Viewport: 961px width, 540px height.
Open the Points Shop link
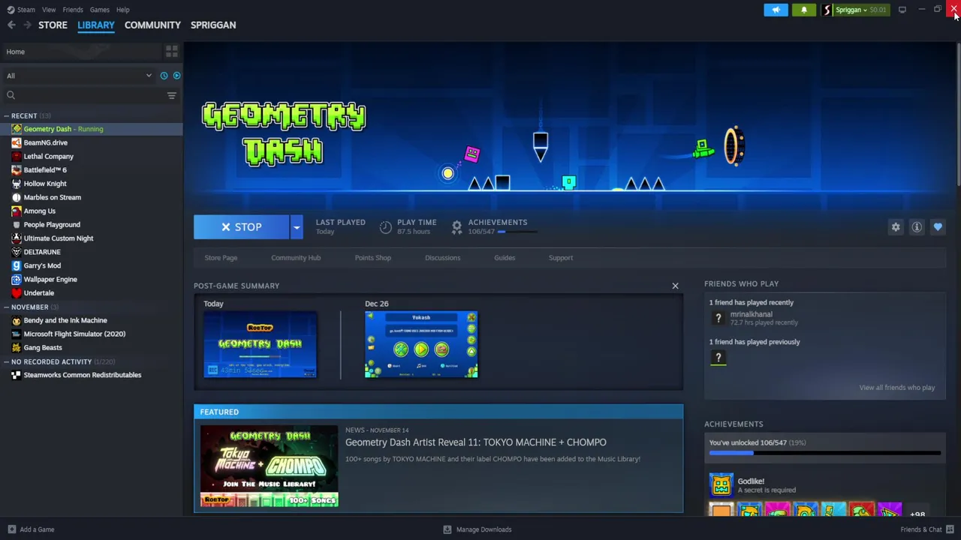click(373, 258)
